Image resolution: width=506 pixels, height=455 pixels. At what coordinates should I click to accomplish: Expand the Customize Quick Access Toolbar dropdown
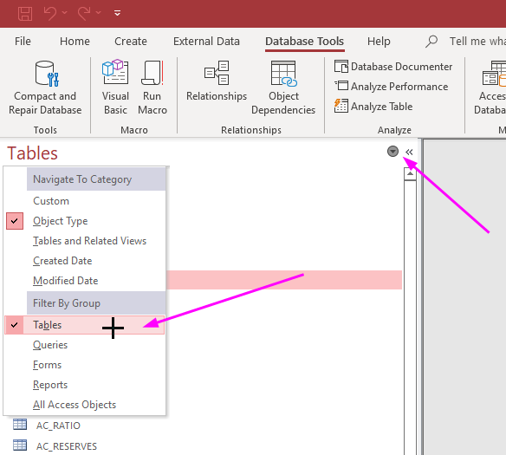pyautogui.click(x=118, y=13)
